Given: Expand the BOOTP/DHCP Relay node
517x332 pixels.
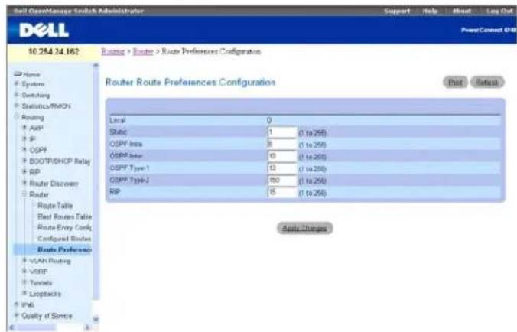Looking at the screenshot, I should point(24,161).
